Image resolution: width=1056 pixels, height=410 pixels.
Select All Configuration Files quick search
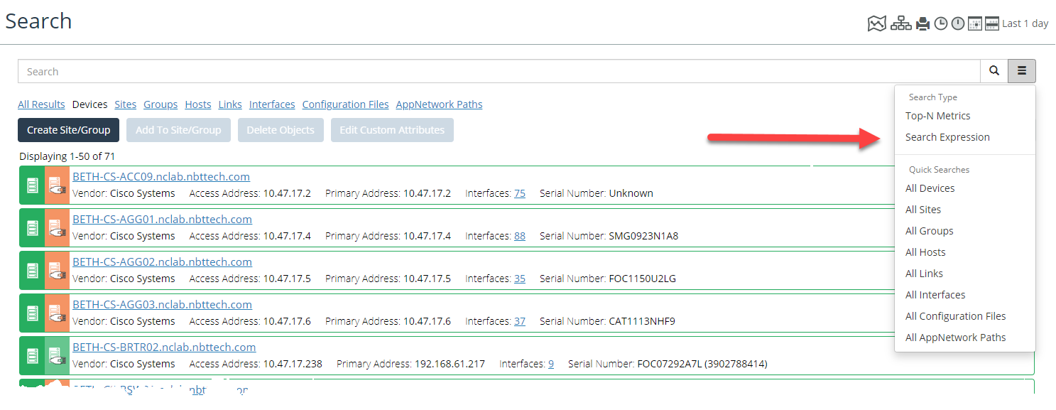coord(955,316)
